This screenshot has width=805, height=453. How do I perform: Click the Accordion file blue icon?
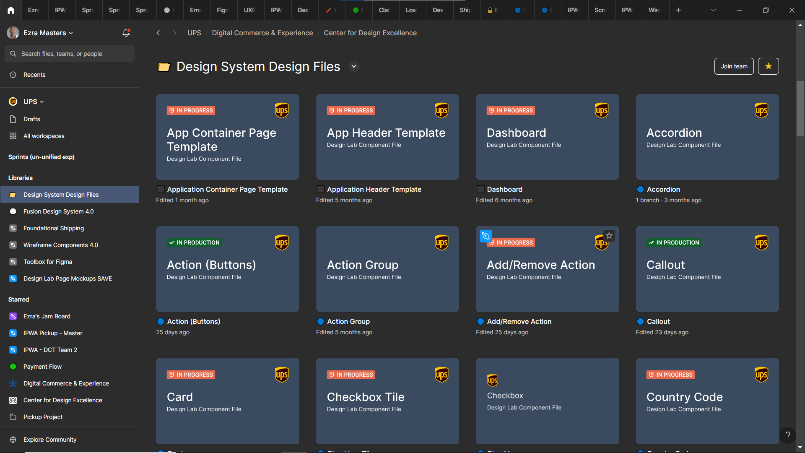(640, 189)
